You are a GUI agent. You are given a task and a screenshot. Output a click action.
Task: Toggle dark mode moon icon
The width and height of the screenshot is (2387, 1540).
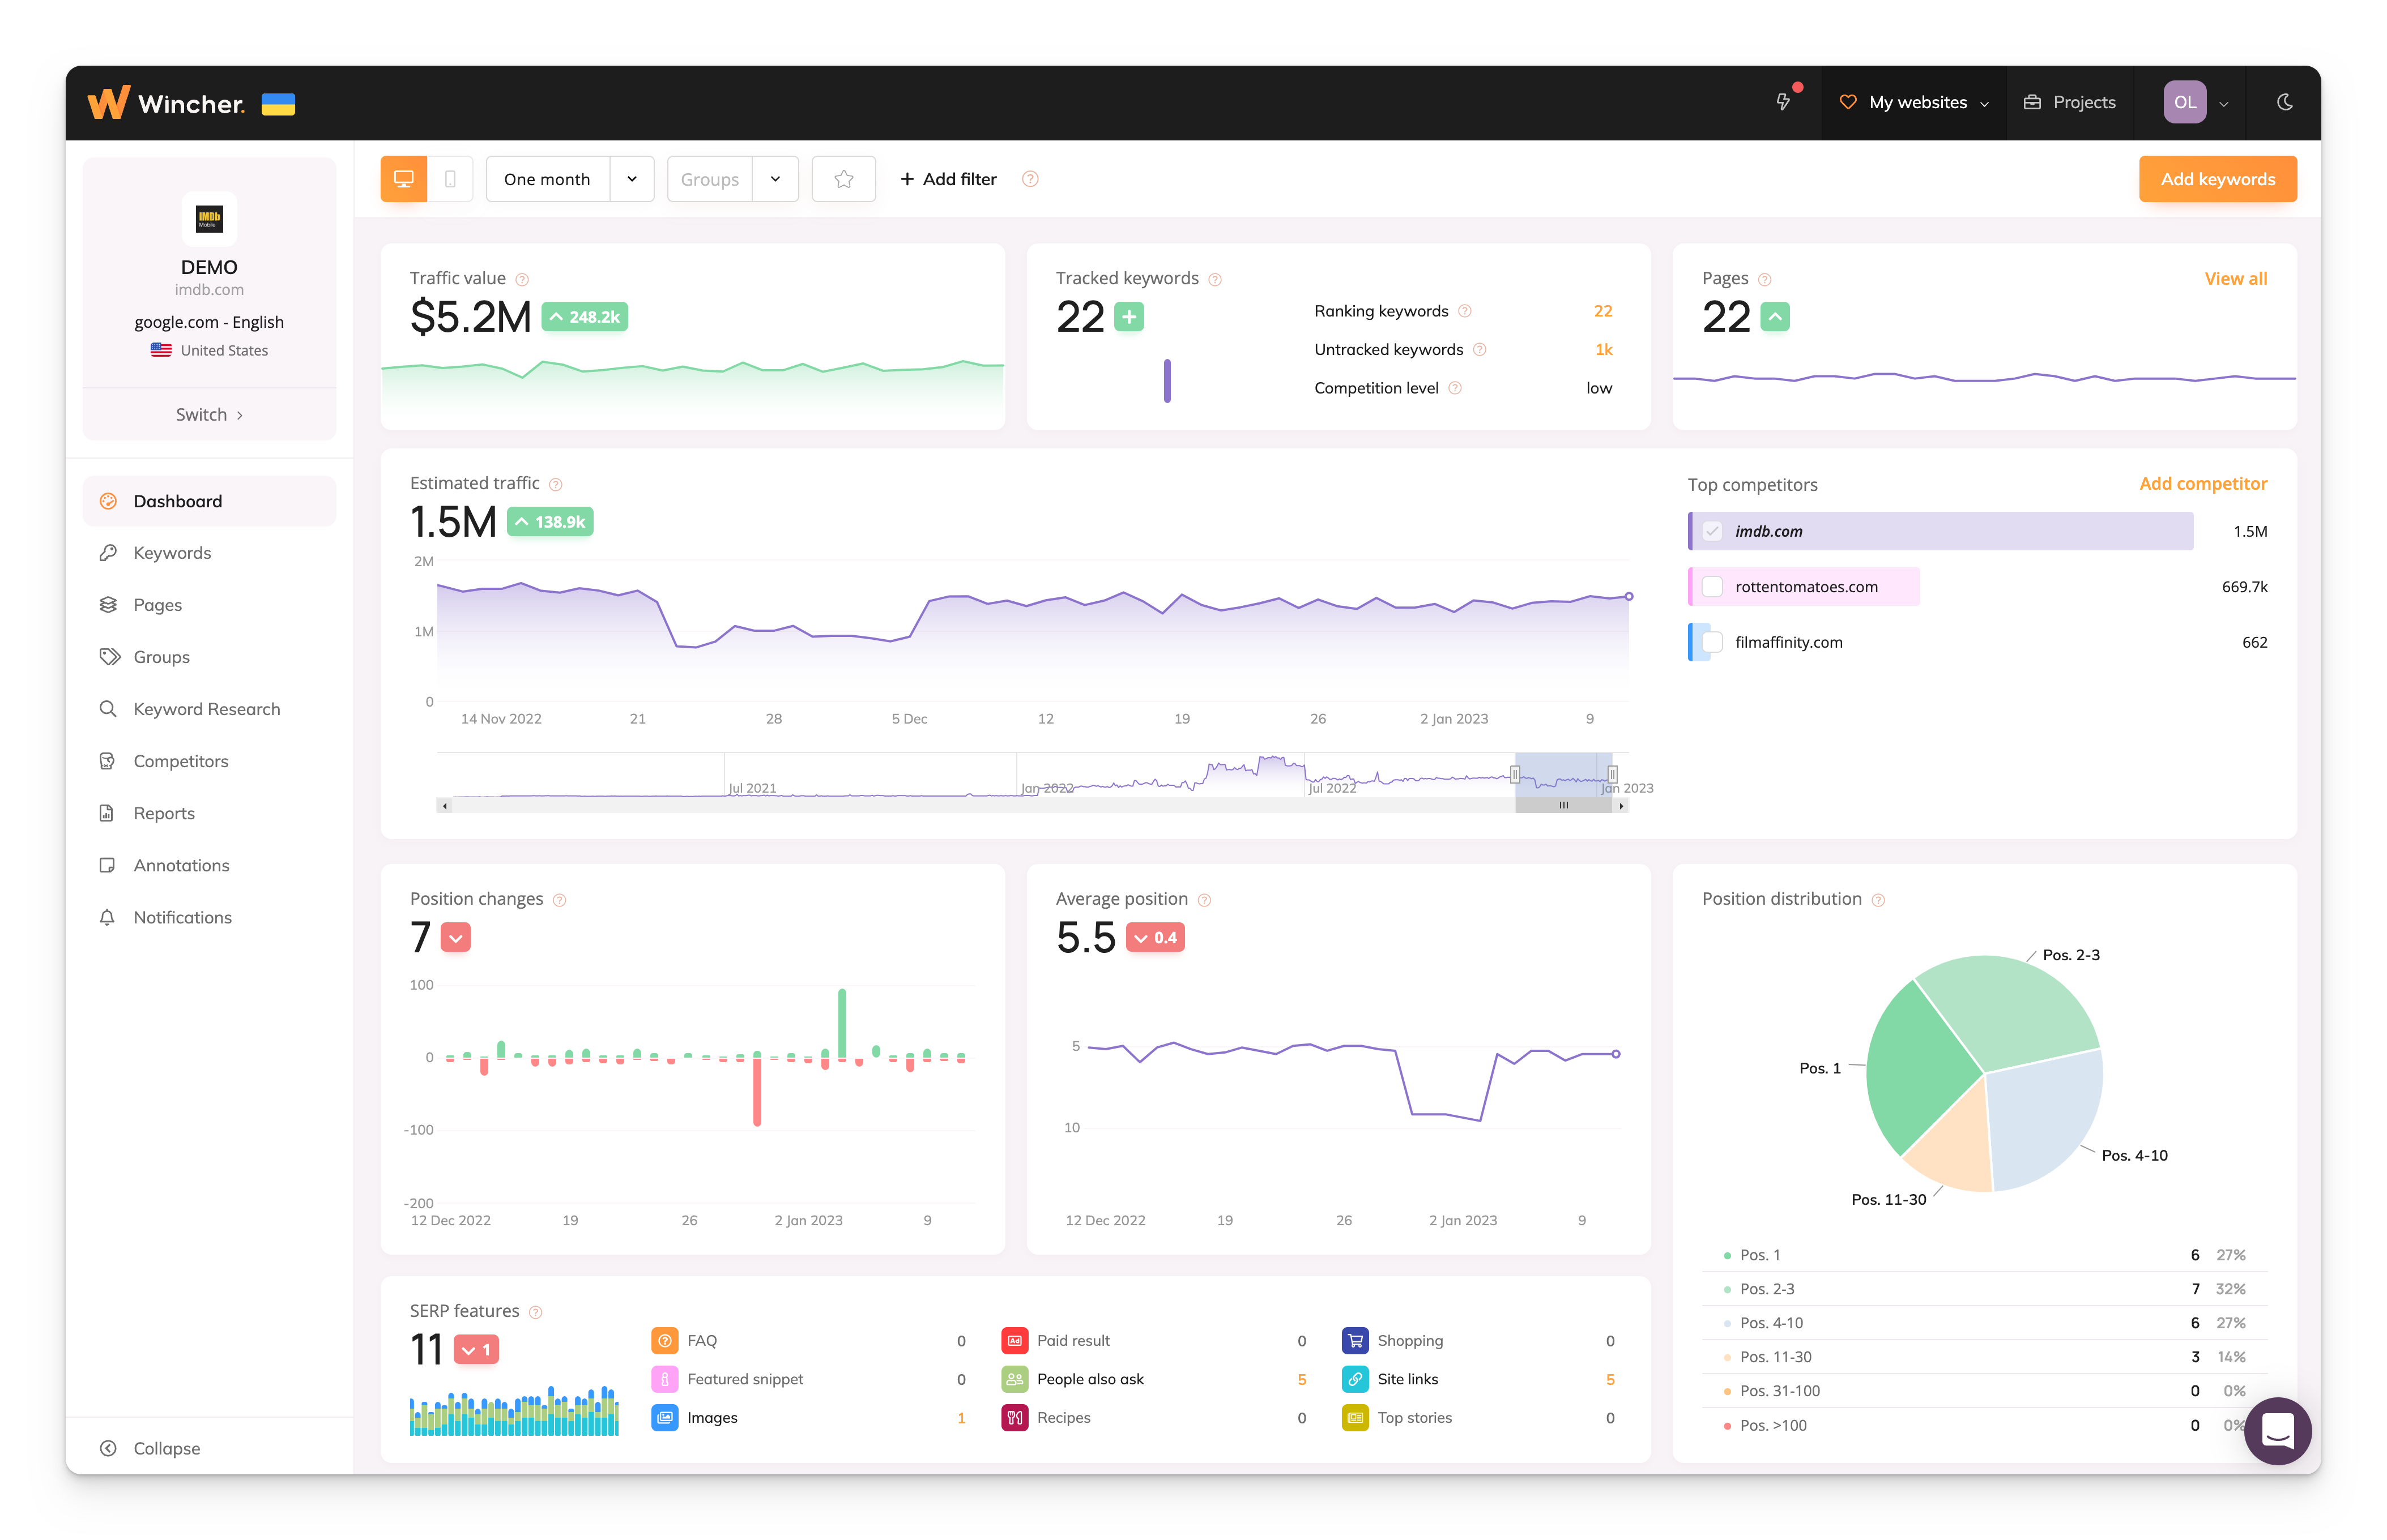pyautogui.click(x=2285, y=102)
